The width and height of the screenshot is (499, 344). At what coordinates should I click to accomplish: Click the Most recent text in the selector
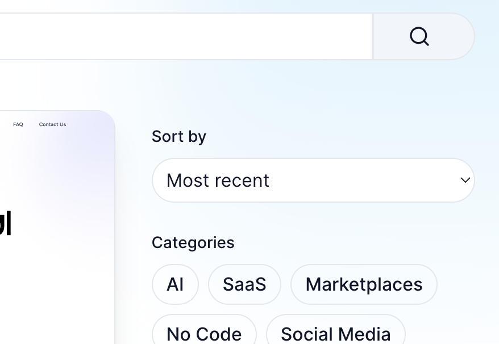point(218,181)
